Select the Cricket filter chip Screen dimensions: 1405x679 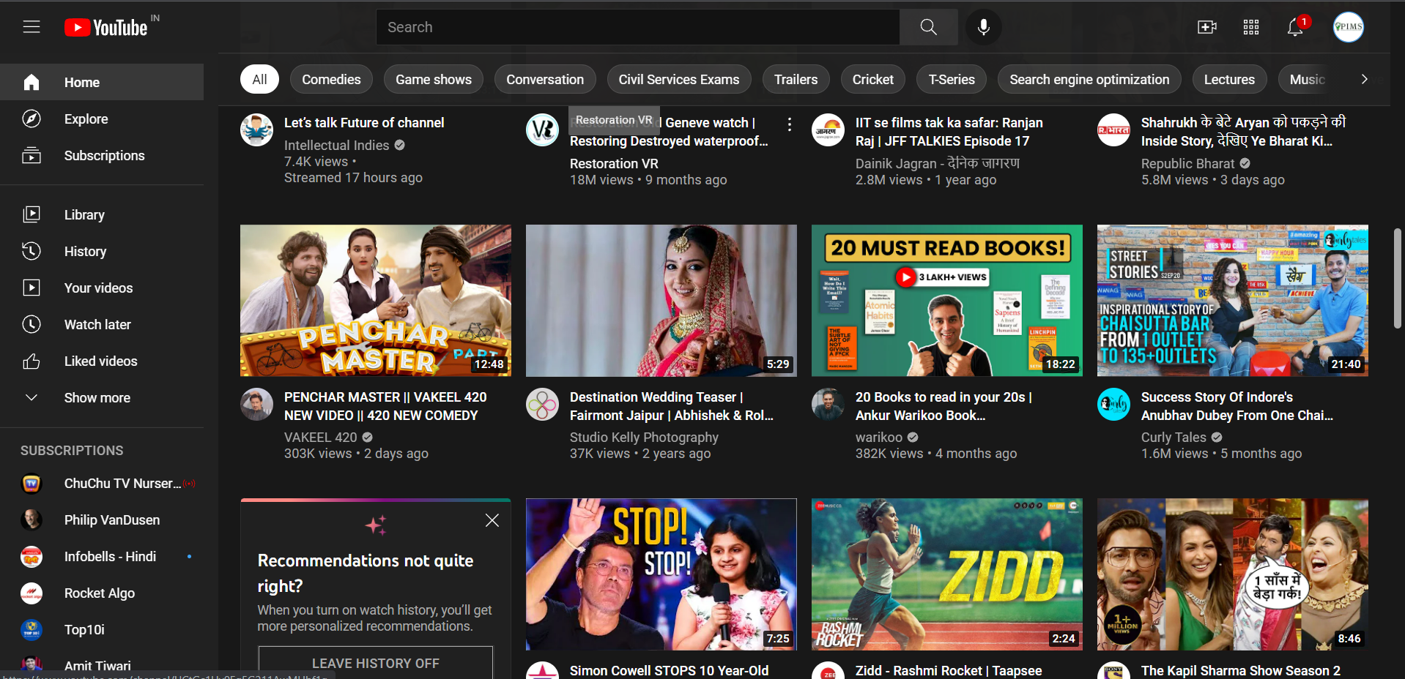coord(872,79)
